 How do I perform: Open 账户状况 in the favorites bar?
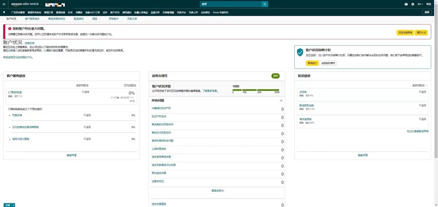click(115, 13)
